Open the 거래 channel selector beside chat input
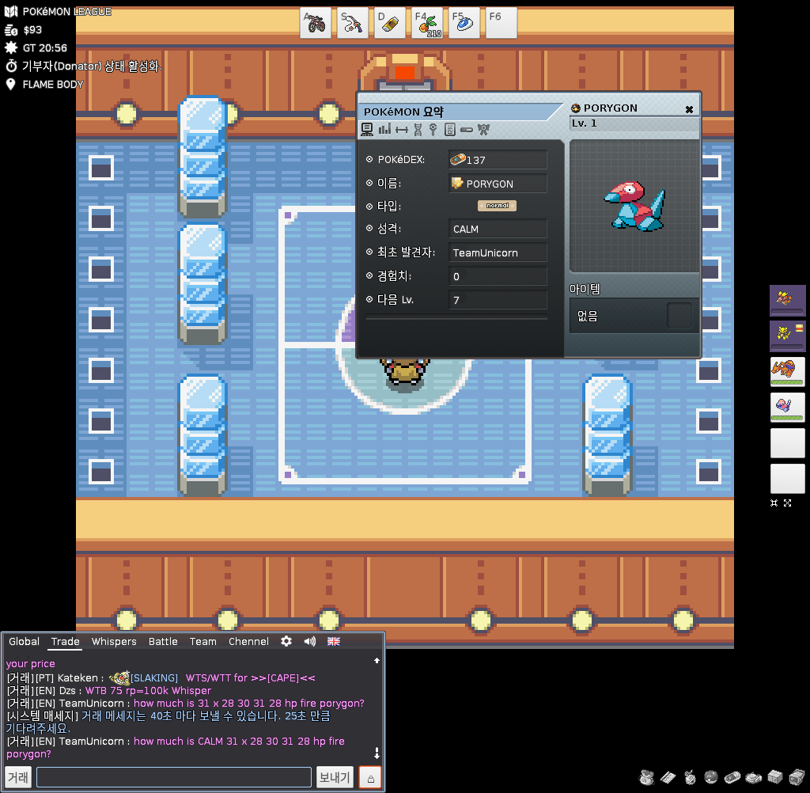The height and width of the screenshot is (793, 810). click(x=18, y=778)
